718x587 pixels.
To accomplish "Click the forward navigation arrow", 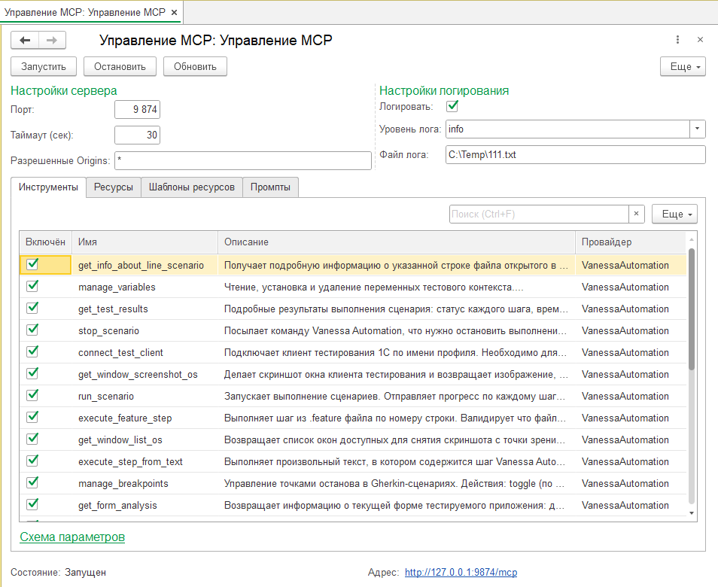I will (x=52, y=41).
